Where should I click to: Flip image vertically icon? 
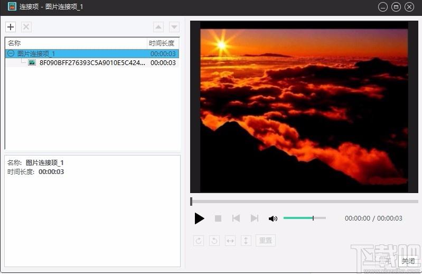pyautogui.click(x=246, y=241)
